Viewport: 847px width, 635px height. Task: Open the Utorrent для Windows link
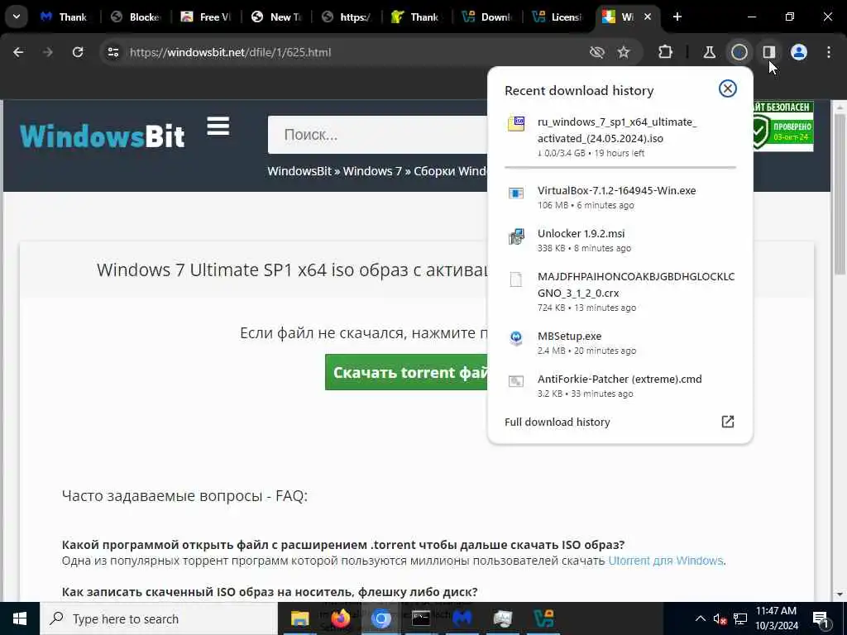point(666,561)
